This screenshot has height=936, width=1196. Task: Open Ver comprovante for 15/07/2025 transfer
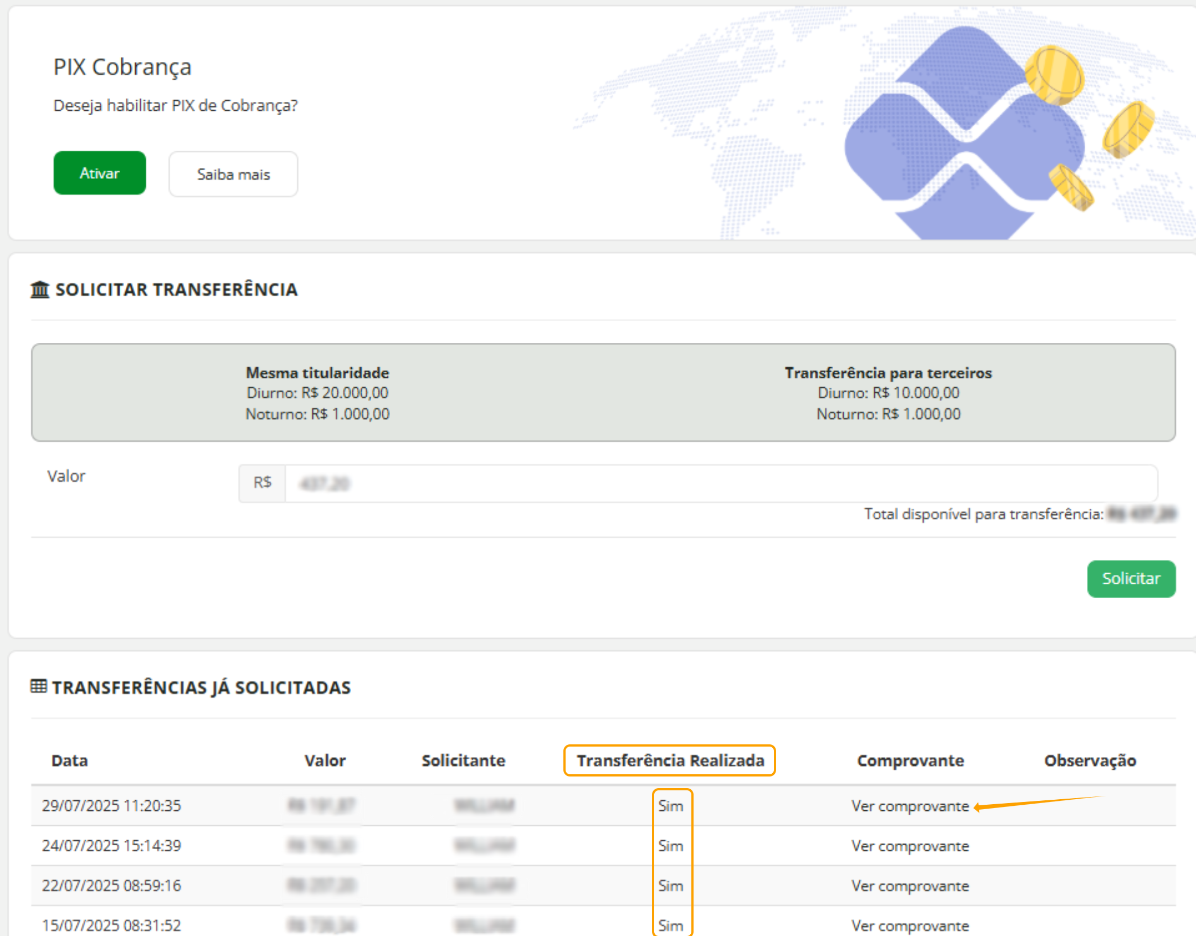pyautogui.click(x=910, y=925)
